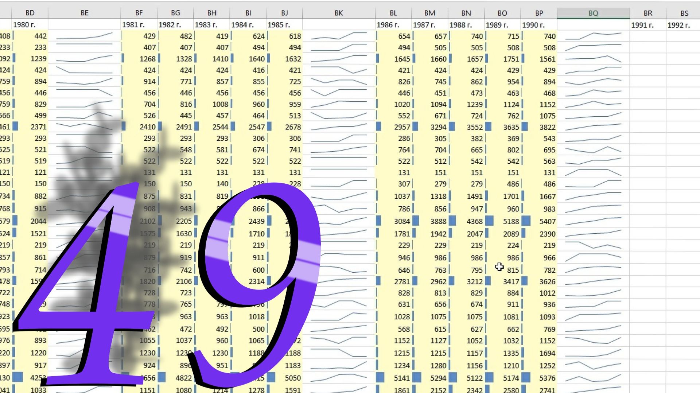Select column BI header
Screen dimensions: 700x393
248,13
